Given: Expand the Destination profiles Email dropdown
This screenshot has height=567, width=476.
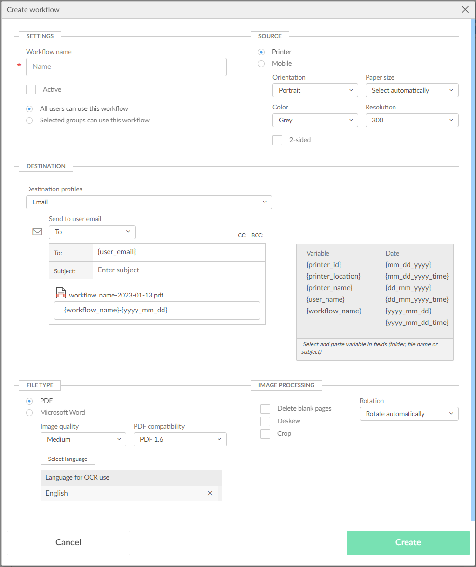Looking at the screenshot, I should [149, 202].
